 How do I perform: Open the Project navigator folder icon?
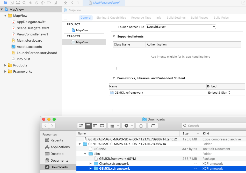(5, 3)
